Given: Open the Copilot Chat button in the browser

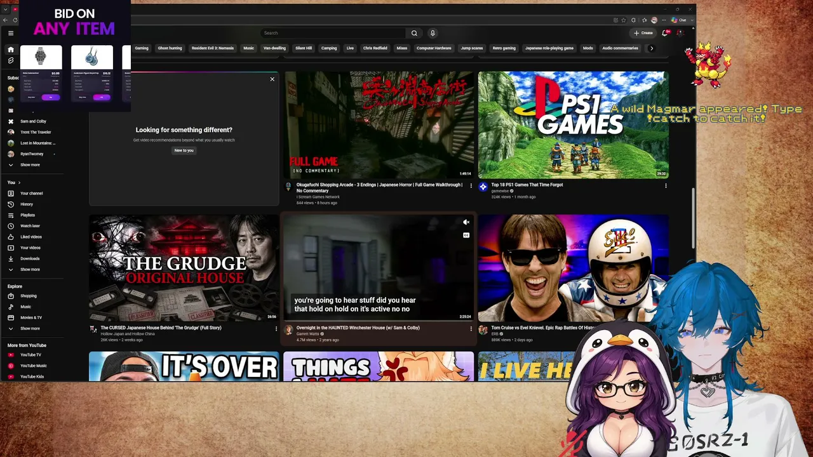Looking at the screenshot, I should [x=679, y=20].
